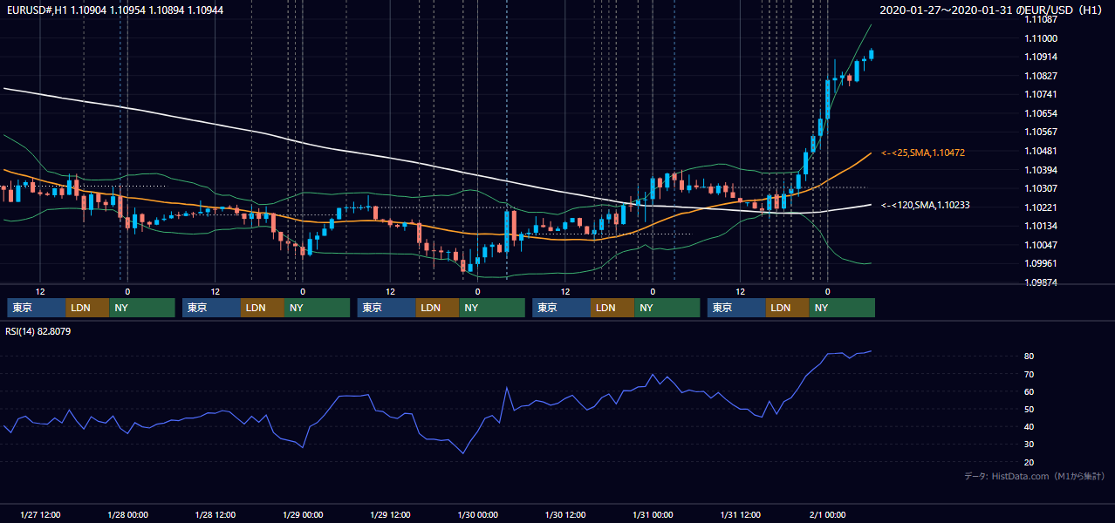Click the 1/27 12:00 time axis label

tap(40, 515)
